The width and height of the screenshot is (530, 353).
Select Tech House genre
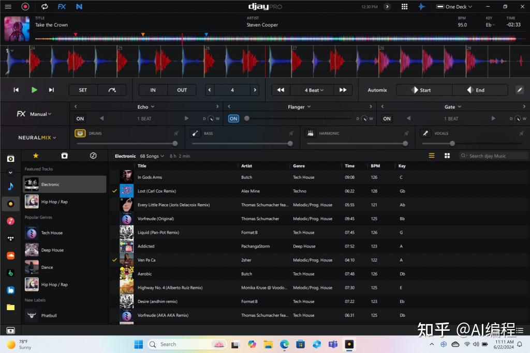click(x=65, y=233)
